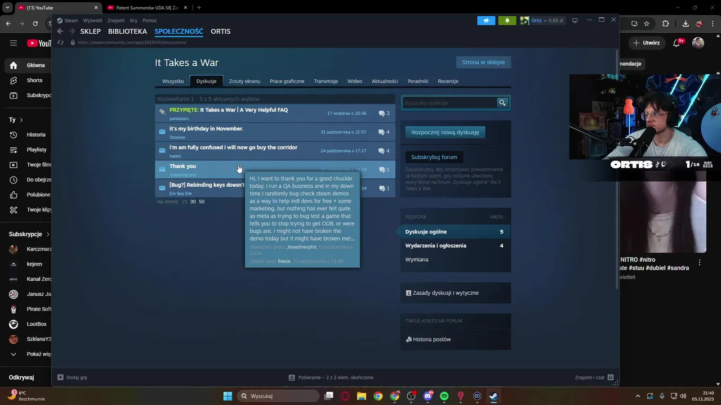The width and height of the screenshot is (721, 405).
Task: Open the fully confused corridor thread
Action: pyautogui.click(x=275, y=151)
